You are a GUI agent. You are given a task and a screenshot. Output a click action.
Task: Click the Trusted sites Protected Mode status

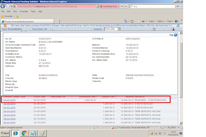[x=133, y=128]
